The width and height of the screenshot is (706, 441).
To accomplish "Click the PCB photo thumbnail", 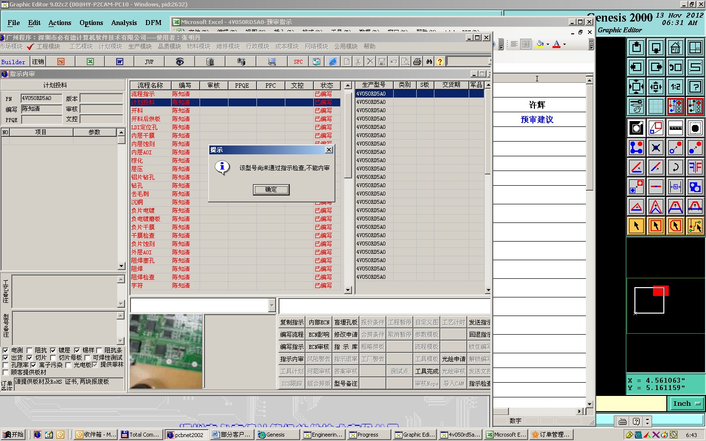I will point(166,352).
